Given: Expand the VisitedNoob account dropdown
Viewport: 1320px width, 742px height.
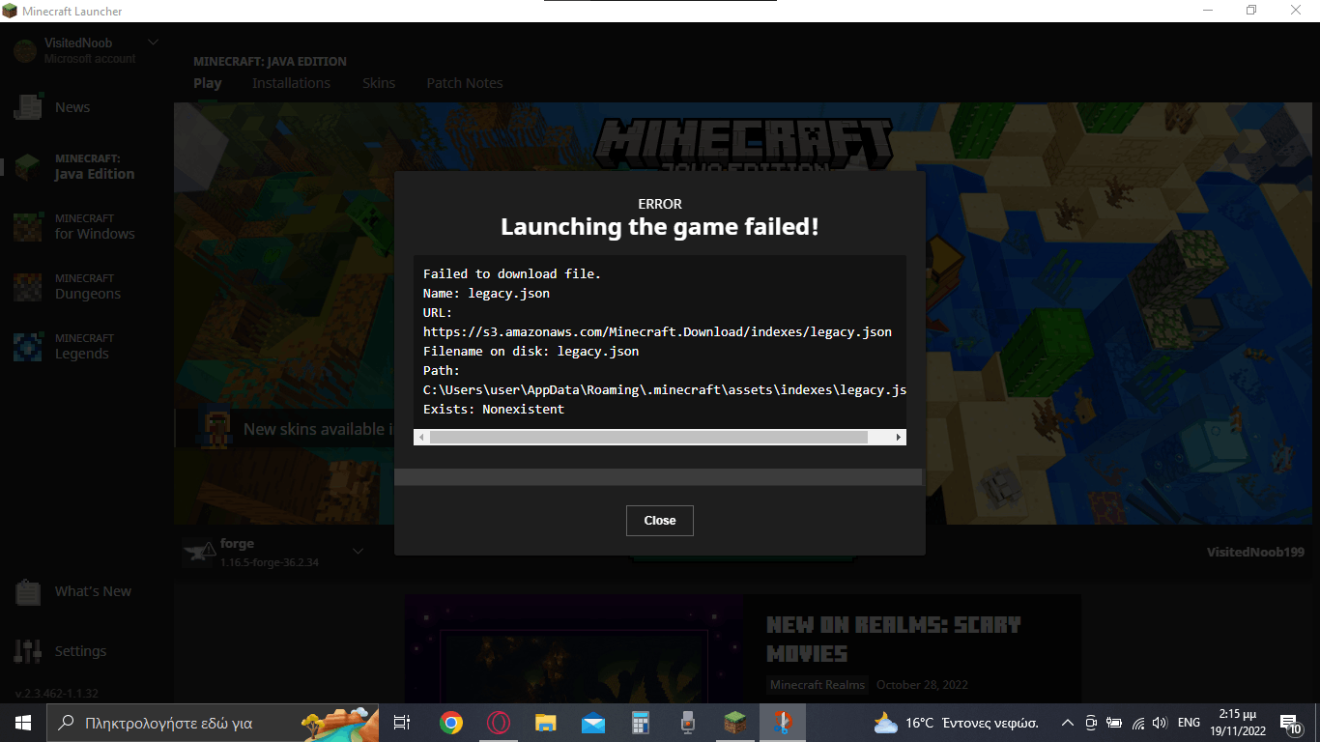Looking at the screenshot, I should (x=153, y=43).
